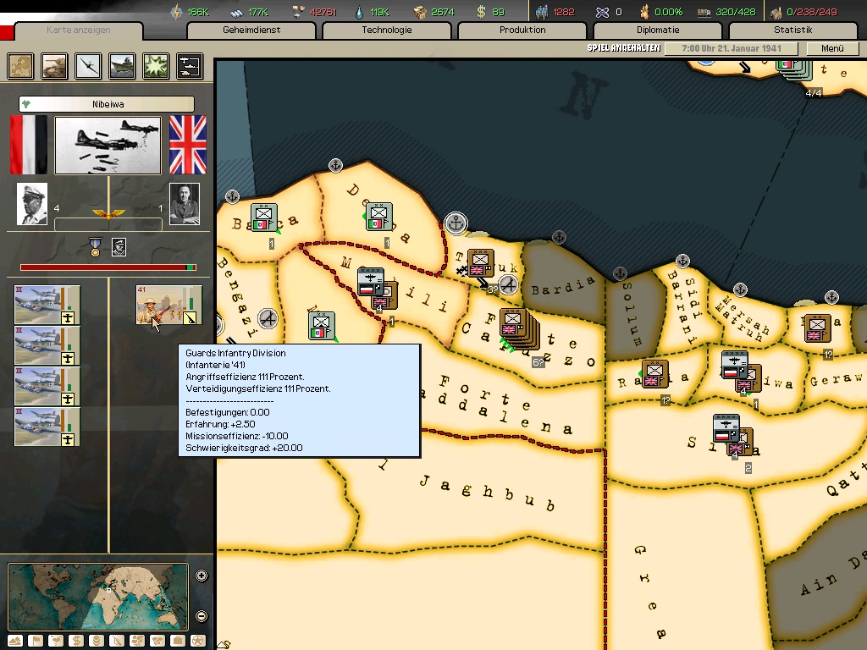Toggle the political flag map mode

36,641
